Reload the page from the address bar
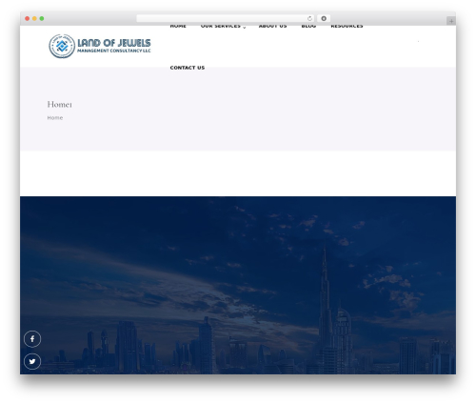Screen dimensions: 476x403 [x=309, y=18]
